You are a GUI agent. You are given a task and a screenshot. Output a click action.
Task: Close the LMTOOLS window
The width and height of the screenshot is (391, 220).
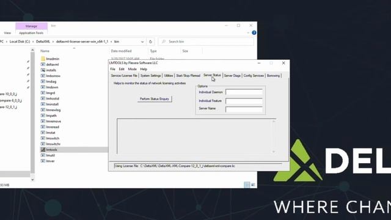point(283,63)
